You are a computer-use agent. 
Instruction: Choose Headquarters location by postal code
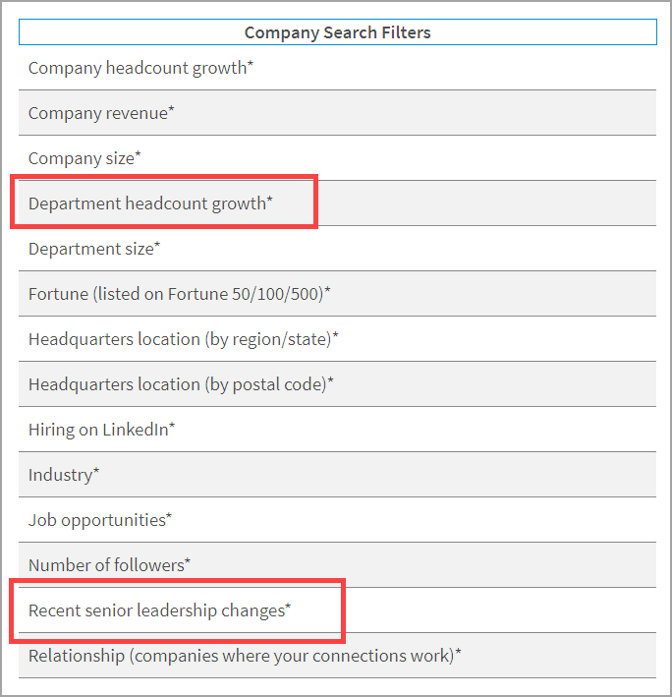click(x=178, y=384)
